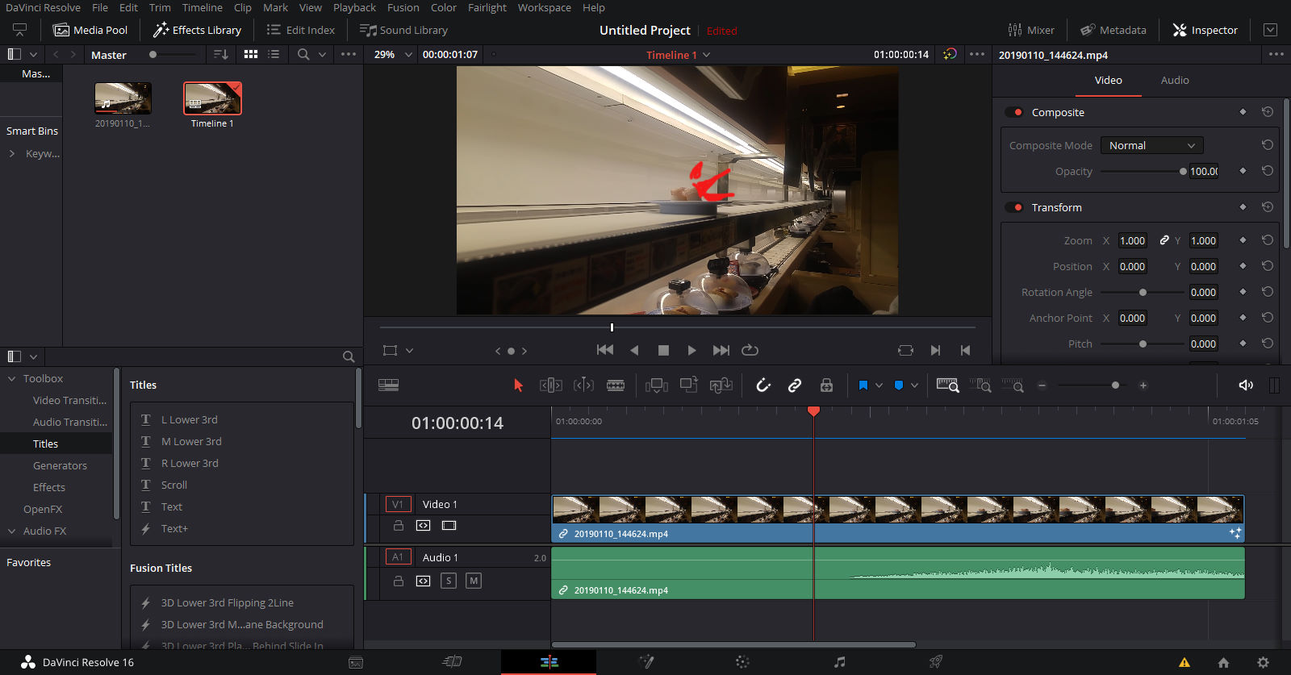Select the Text+ title
The width and height of the screenshot is (1291, 675).
pos(174,528)
